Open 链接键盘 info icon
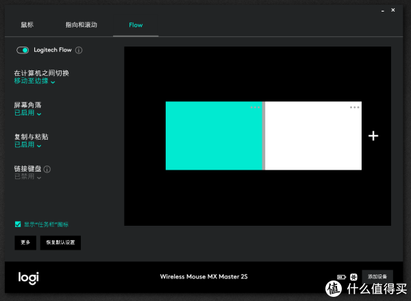The height and width of the screenshot is (301, 411). 47,169
